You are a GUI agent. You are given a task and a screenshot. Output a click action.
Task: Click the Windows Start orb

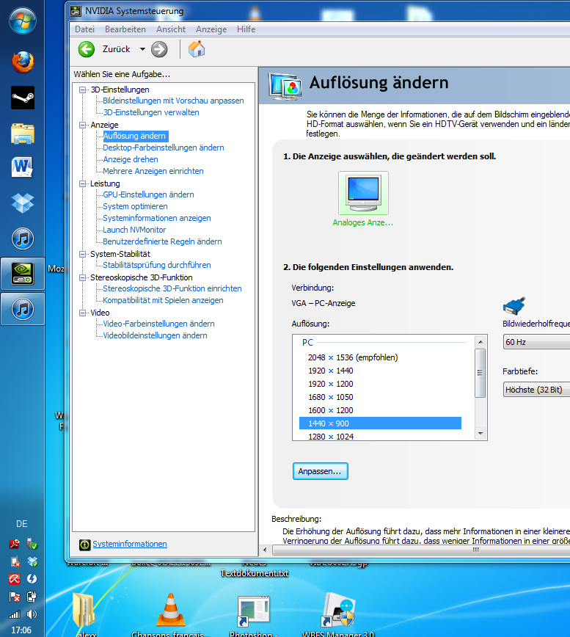pos(22,21)
